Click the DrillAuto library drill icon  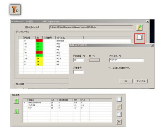coord(15,10)
